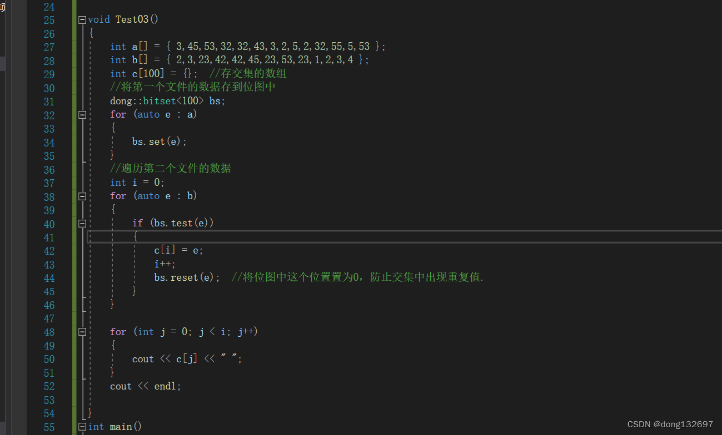Click the 'cout << c[j] << " ";' statement
Image resolution: width=722 pixels, height=435 pixels.
pos(187,359)
